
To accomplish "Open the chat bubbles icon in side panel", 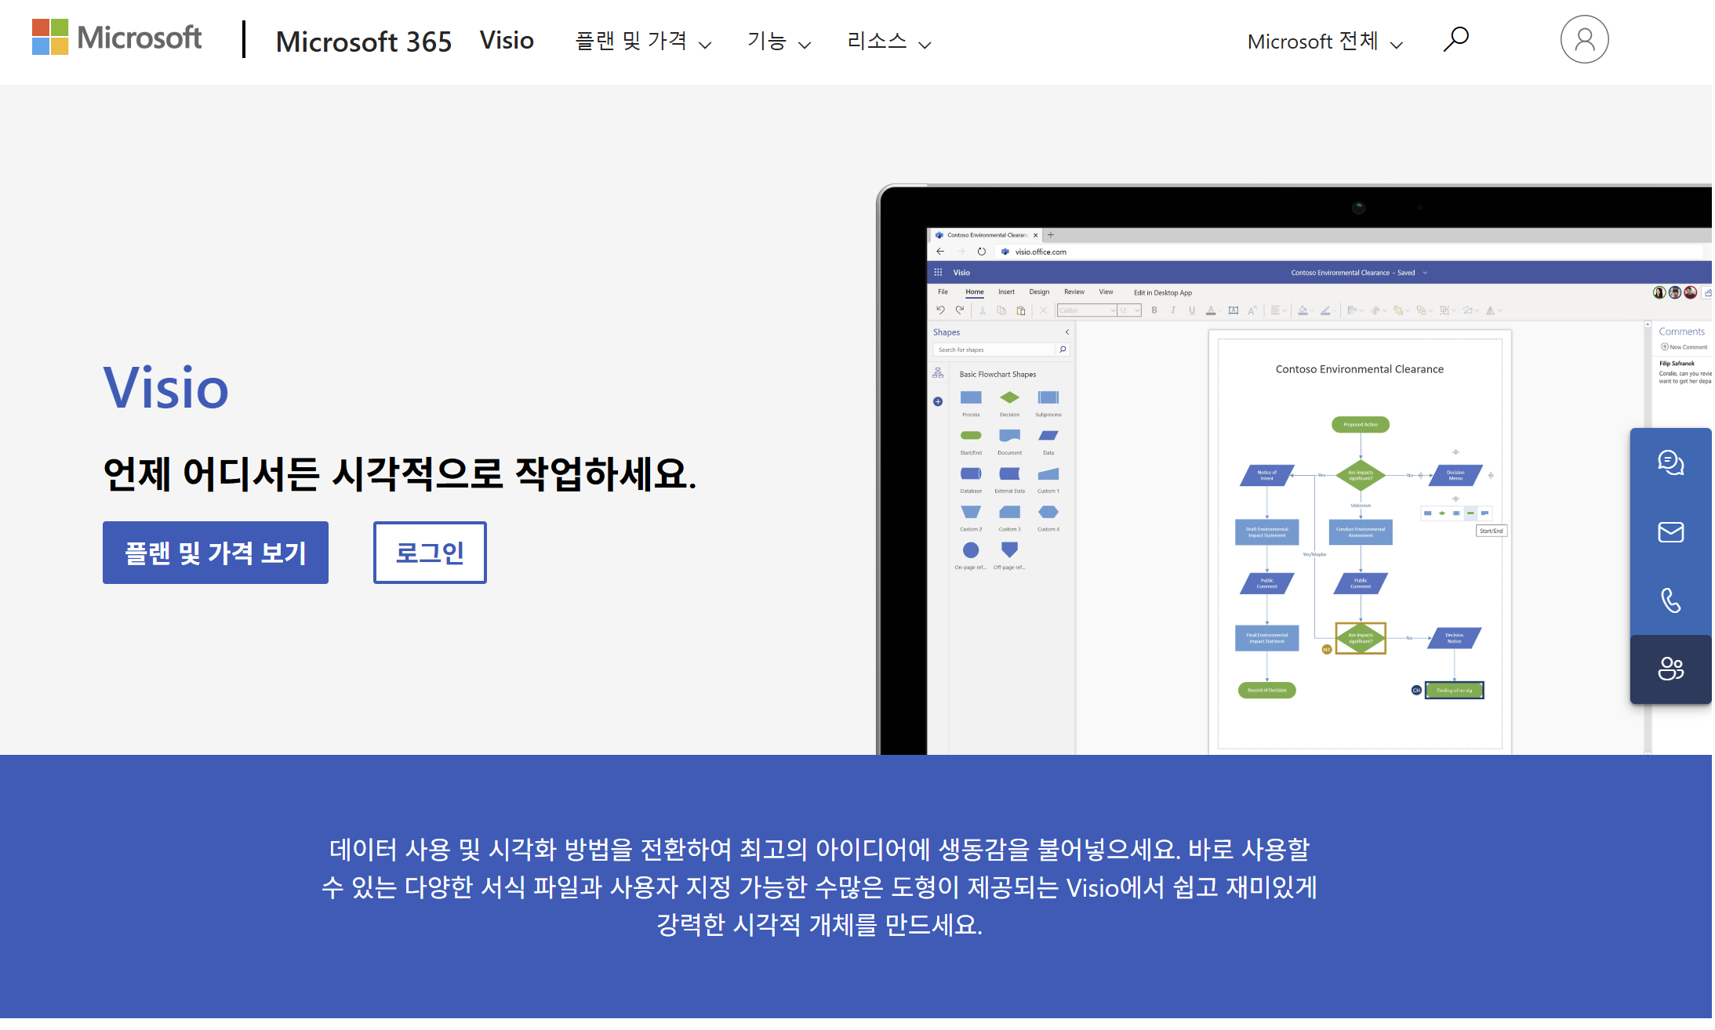I will tap(1670, 462).
